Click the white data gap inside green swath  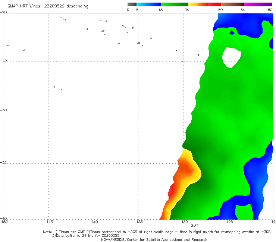click(x=231, y=57)
